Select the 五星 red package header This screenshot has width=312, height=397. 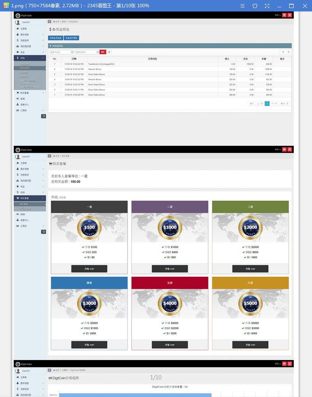click(170, 282)
